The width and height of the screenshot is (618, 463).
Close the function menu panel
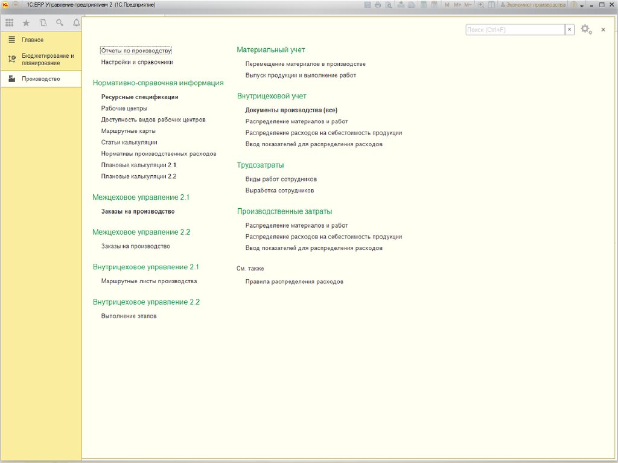603,30
